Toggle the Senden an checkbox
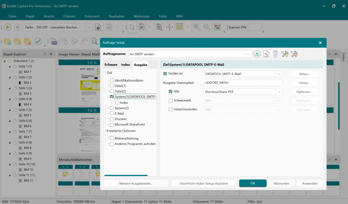 [x=165, y=74]
